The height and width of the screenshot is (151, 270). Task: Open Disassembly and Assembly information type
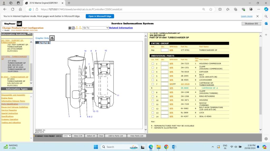pyautogui.click(x=13, y=95)
